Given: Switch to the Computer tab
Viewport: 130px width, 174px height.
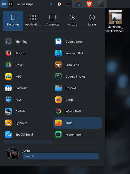Looking at the screenshot, I should tap(53, 21).
